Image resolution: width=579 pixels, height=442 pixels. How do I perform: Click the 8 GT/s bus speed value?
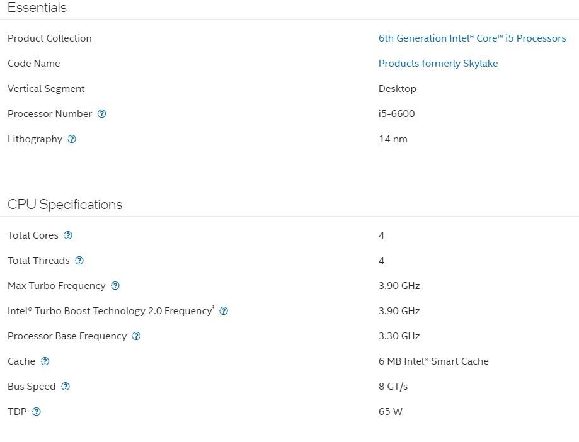click(x=393, y=387)
